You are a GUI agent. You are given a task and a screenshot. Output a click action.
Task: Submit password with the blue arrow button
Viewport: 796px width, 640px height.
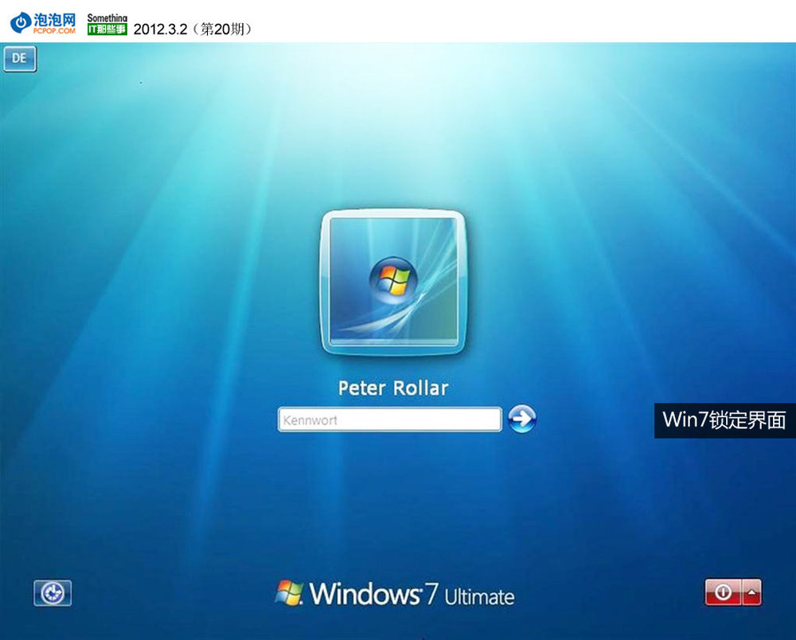coord(522,420)
